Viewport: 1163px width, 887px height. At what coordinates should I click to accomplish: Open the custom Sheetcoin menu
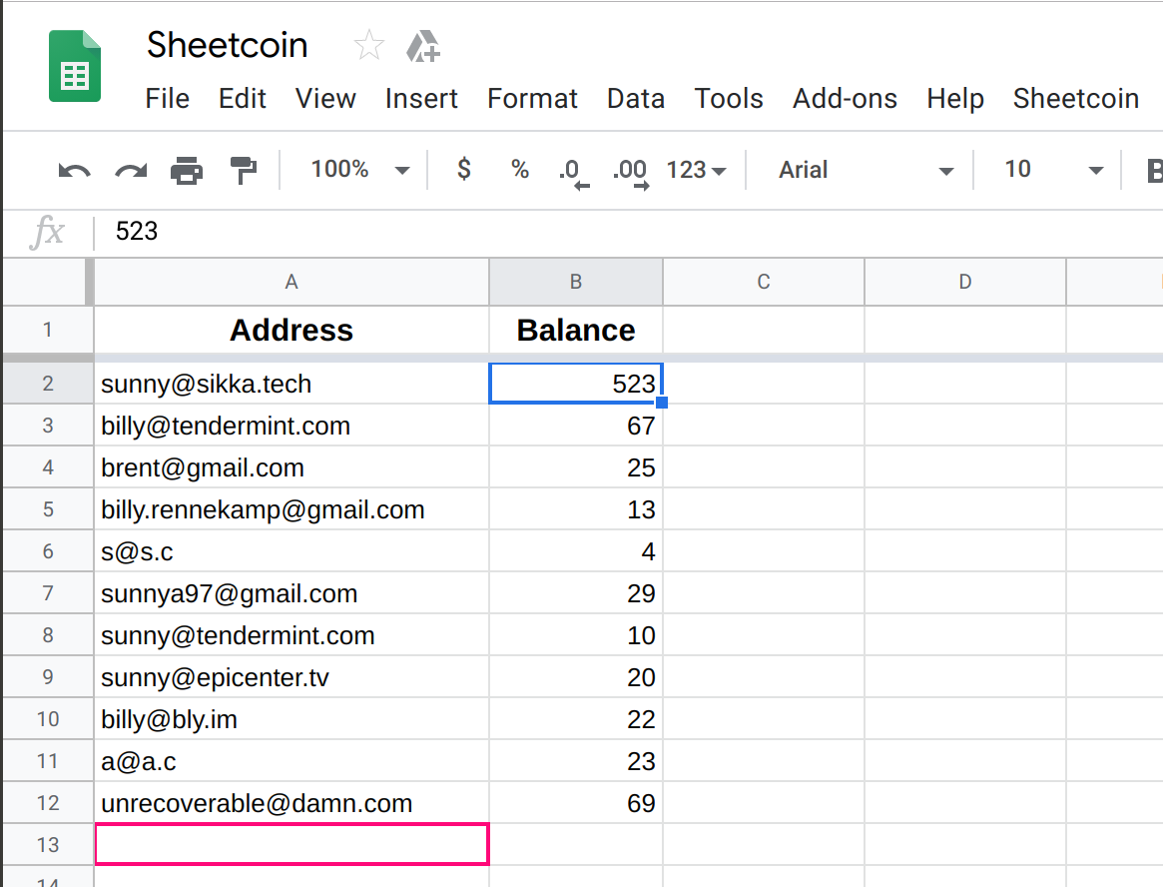pyautogui.click(x=1076, y=99)
